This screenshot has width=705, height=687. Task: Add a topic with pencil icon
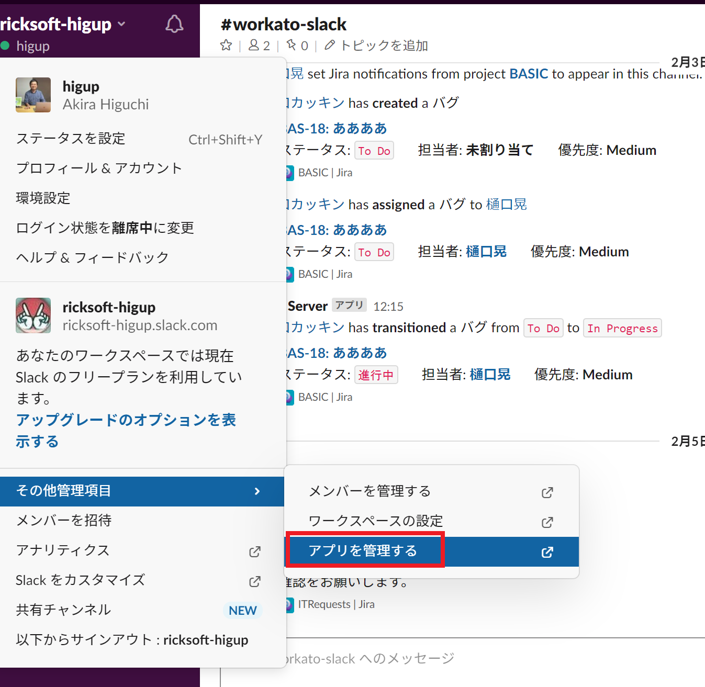click(x=330, y=46)
